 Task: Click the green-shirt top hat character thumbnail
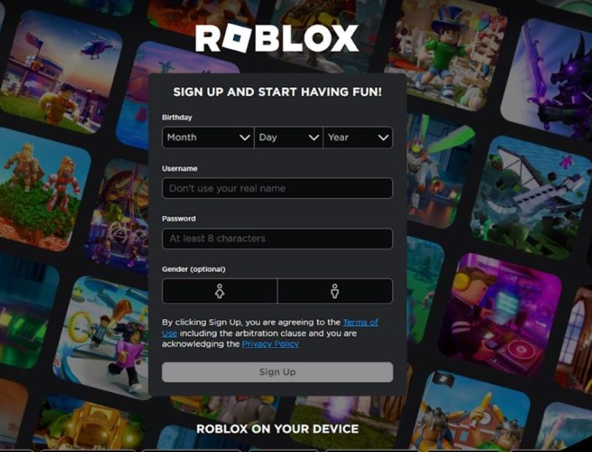pos(446,55)
